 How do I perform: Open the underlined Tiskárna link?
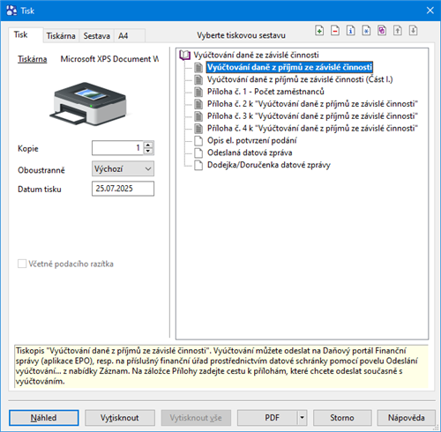pyautogui.click(x=33, y=59)
